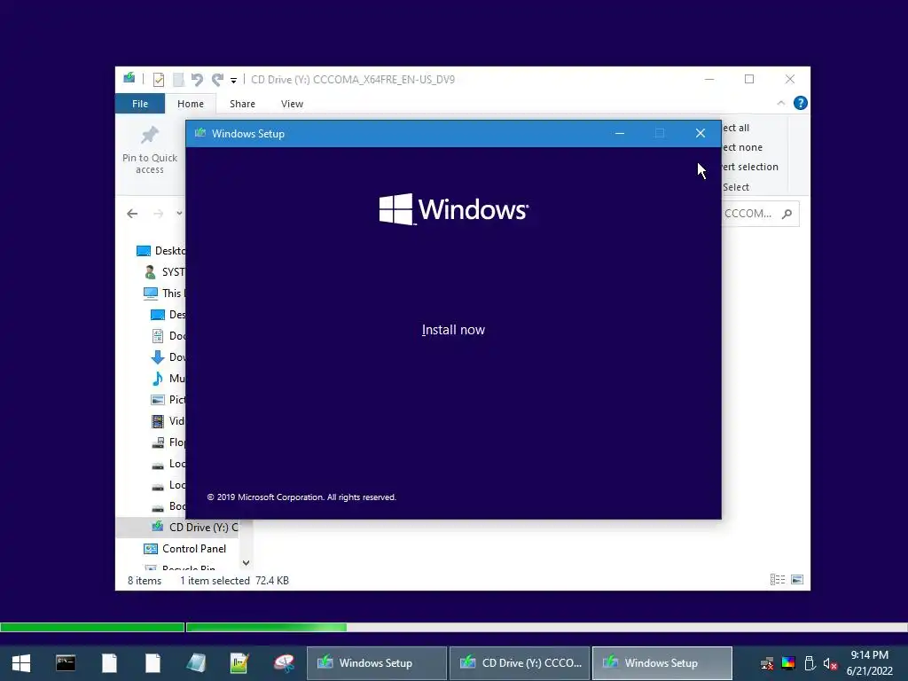Select Control Panel in navigation tree
This screenshot has height=681, width=908.
coord(184,548)
